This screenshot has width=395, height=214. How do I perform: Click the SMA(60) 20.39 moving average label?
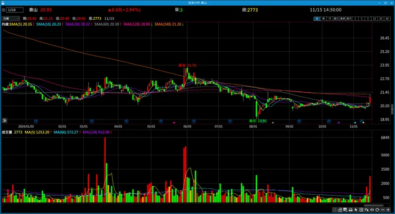click(108, 24)
